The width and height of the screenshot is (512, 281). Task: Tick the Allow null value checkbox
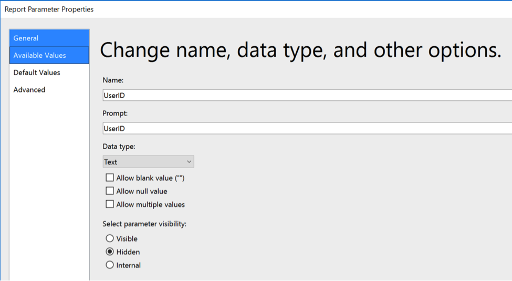point(110,191)
